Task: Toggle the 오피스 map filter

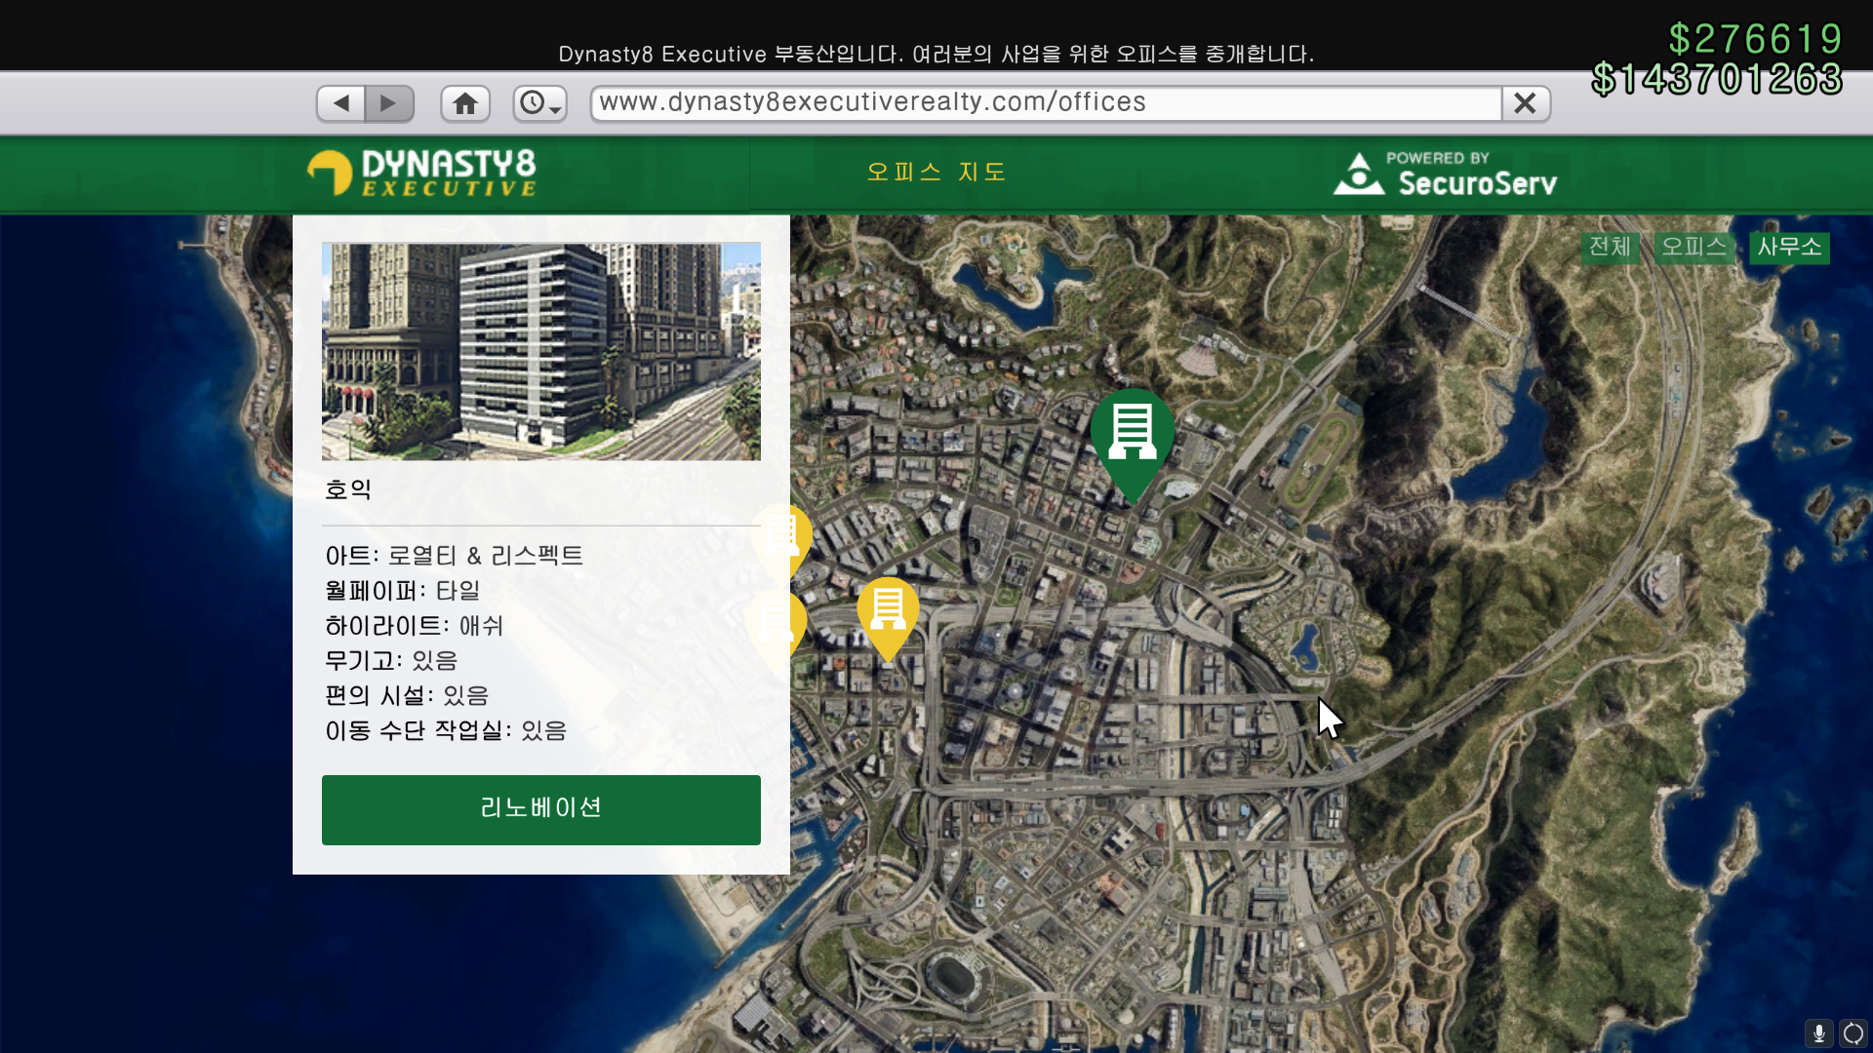Action: pos(1694,248)
